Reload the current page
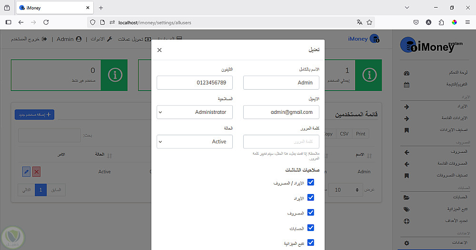This screenshot has height=250, width=476. coord(46,22)
